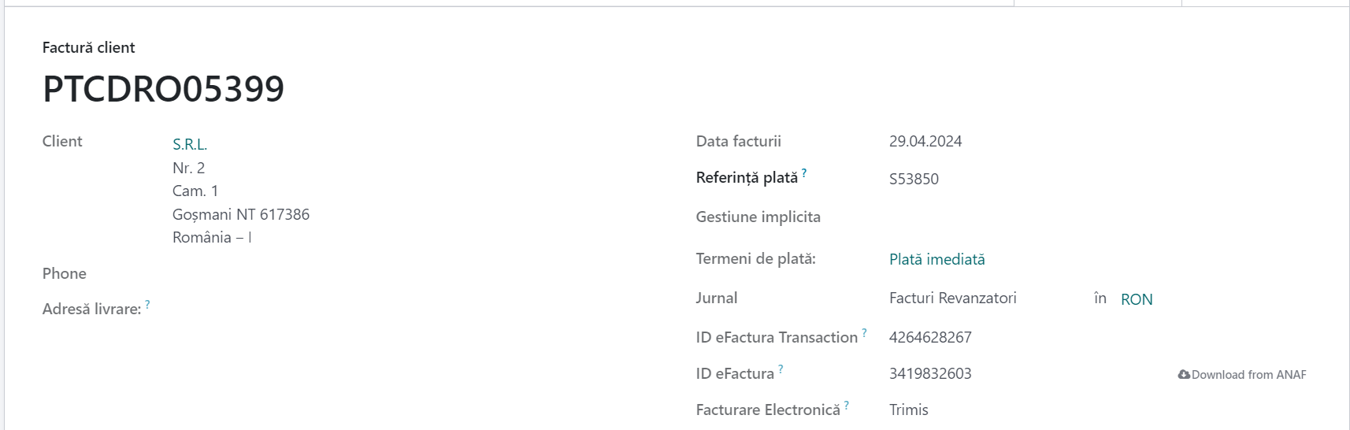Image resolution: width=1350 pixels, height=430 pixels.
Task: Select the Facturi Revanzatori journal field
Action: 953,298
